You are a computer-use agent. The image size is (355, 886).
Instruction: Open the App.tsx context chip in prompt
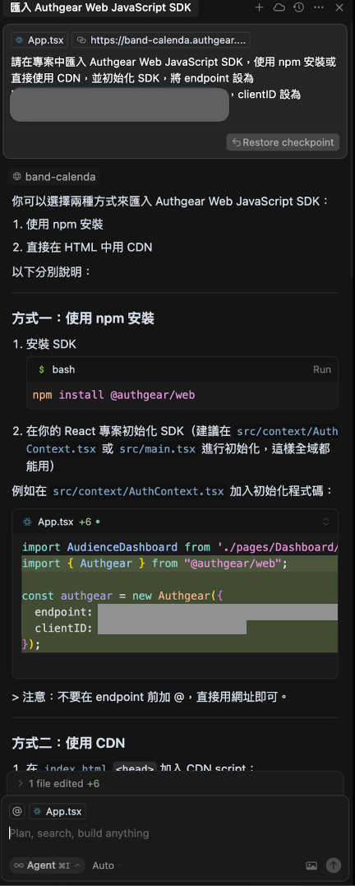pyautogui.click(x=39, y=40)
